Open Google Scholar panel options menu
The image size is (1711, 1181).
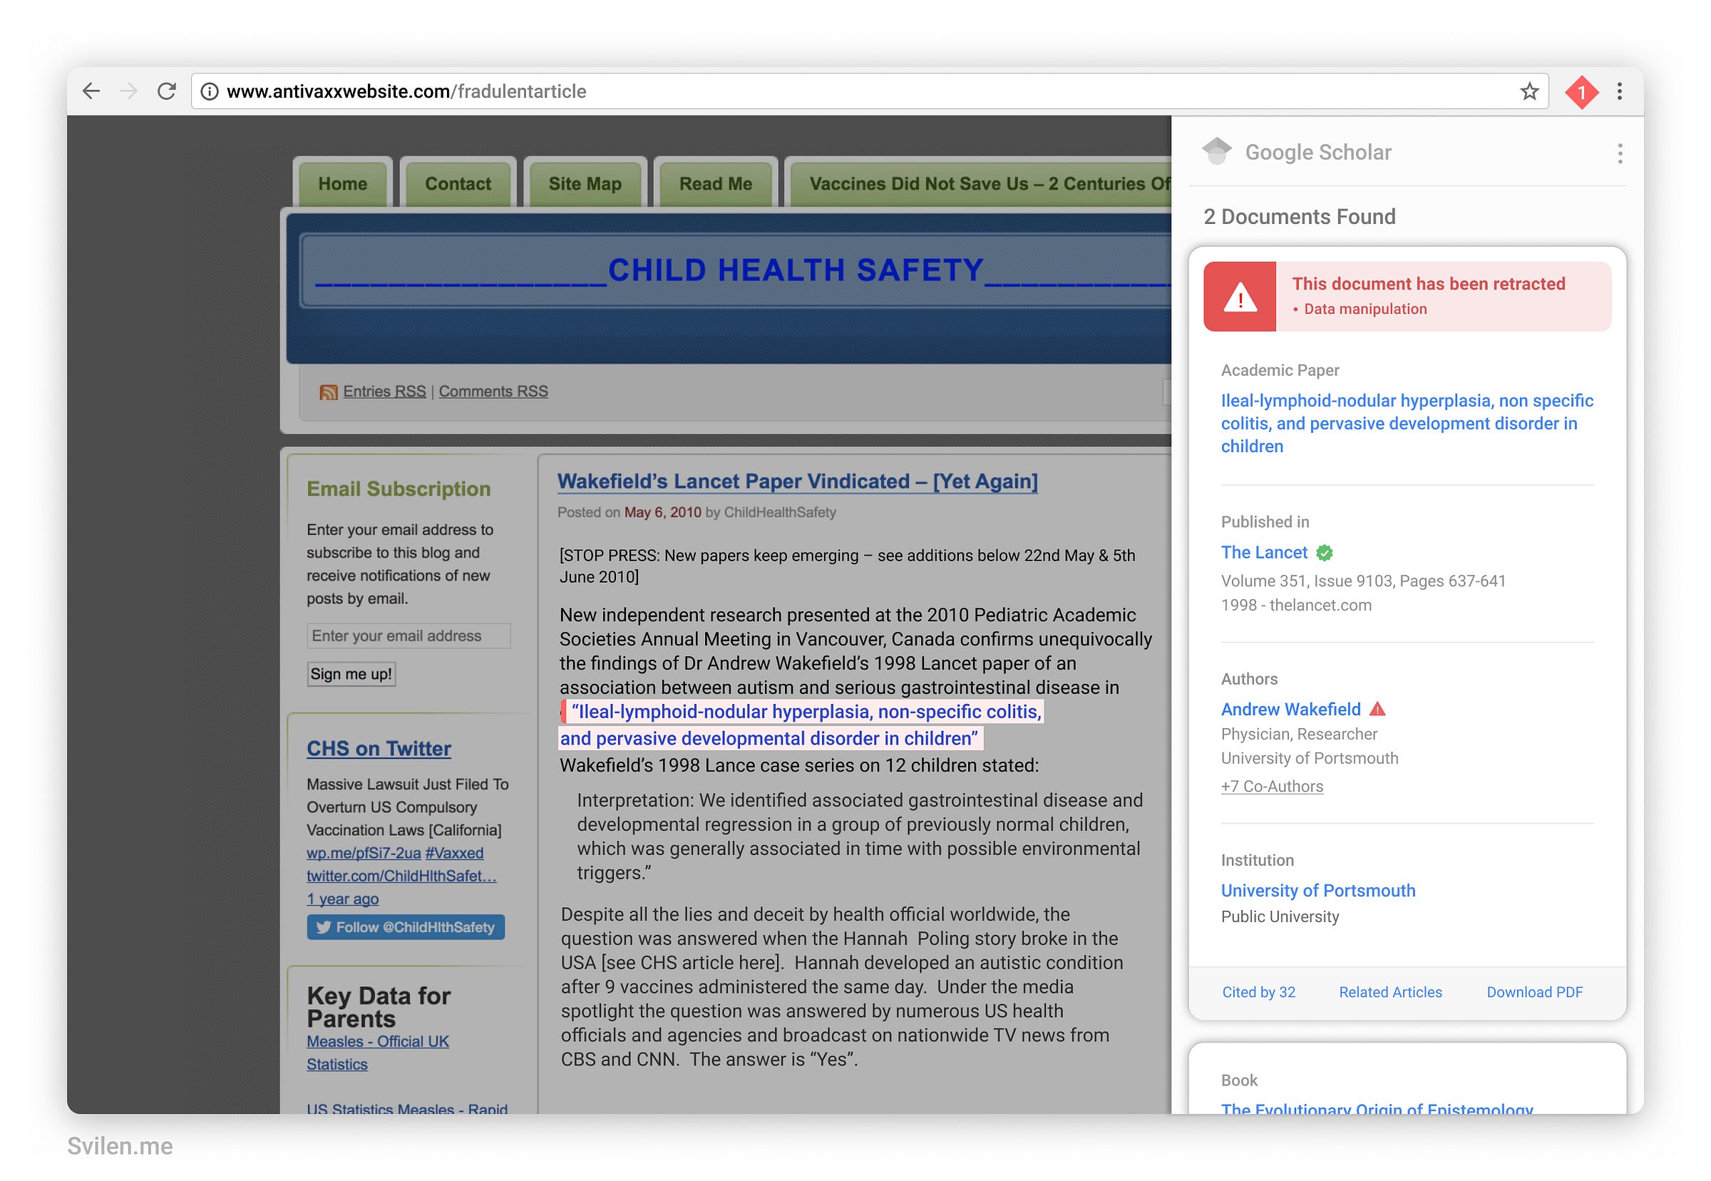click(x=1619, y=153)
